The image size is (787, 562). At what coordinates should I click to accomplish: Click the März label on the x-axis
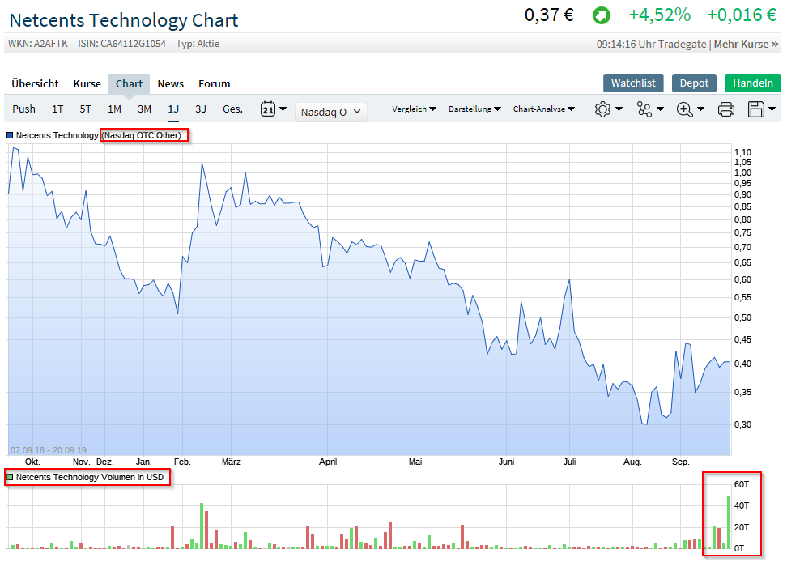[x=232, y=462]
